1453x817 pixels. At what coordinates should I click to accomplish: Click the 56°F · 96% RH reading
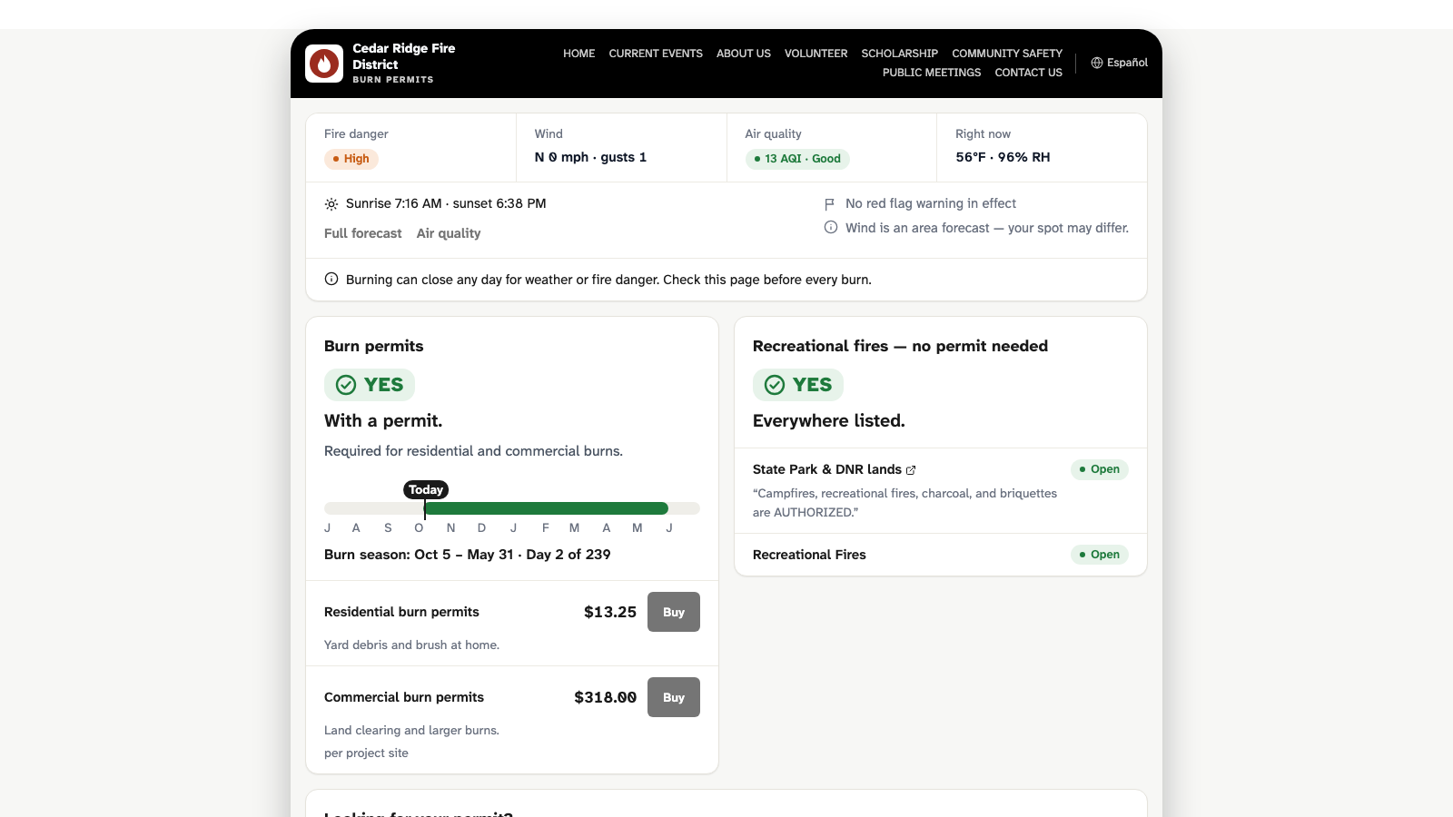click(1003, 157)
